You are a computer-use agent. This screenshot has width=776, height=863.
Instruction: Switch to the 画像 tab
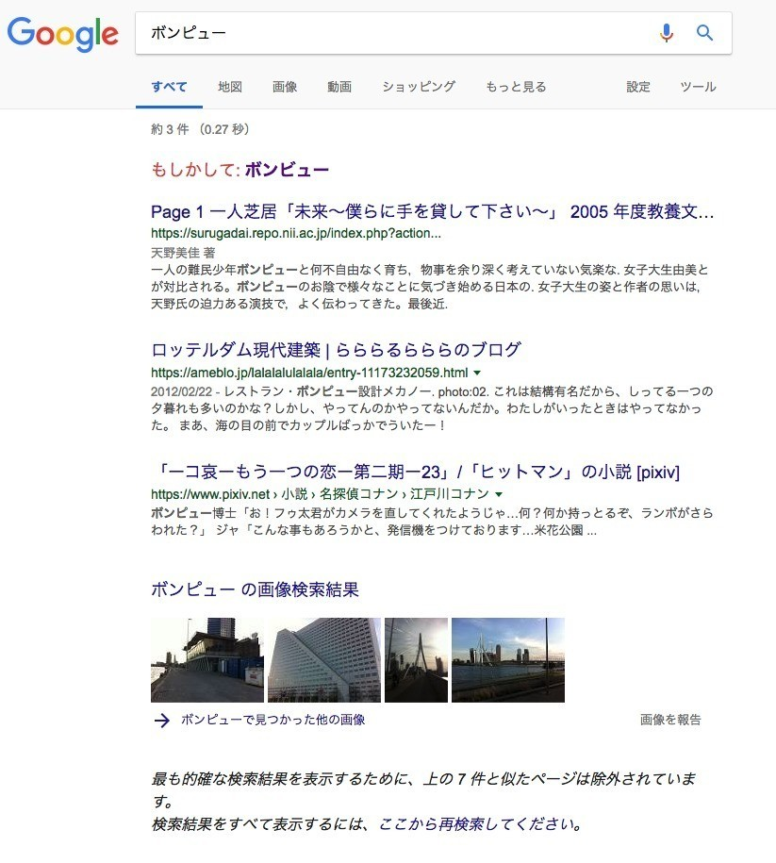tap(285, 87)
